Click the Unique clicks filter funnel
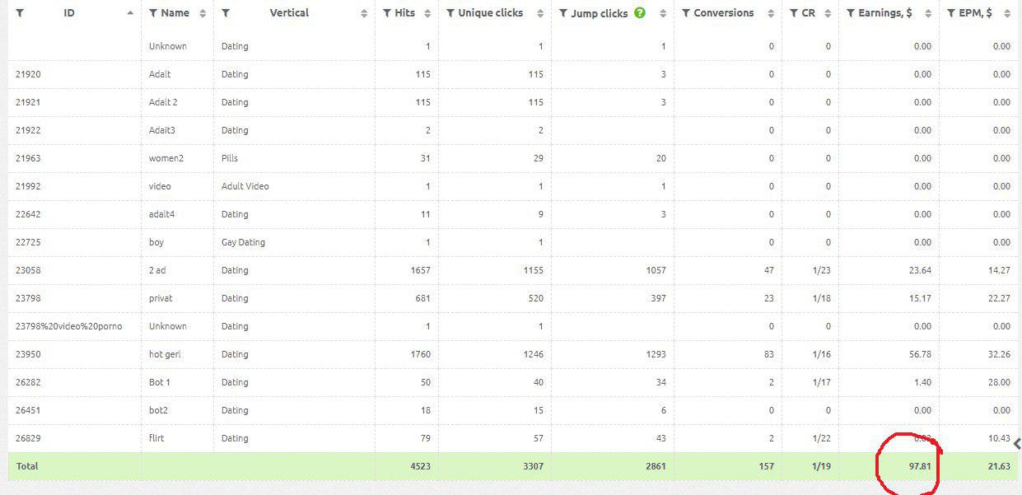This screenshot has height=495, width=1022. (x=450, y=13)
